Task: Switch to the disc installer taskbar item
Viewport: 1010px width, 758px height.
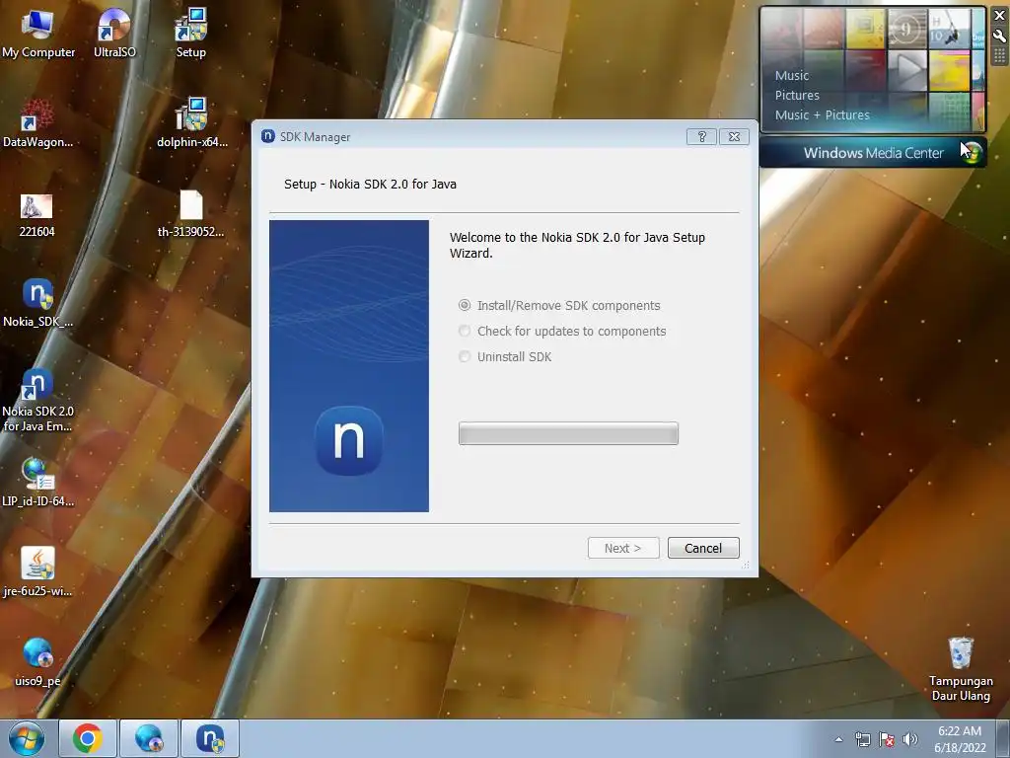Action: click(149, 738)
